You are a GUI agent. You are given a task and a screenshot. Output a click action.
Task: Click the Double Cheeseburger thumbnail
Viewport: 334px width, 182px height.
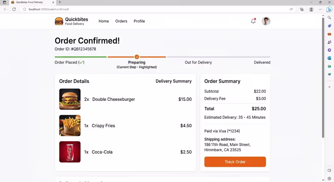pos(70,99)
